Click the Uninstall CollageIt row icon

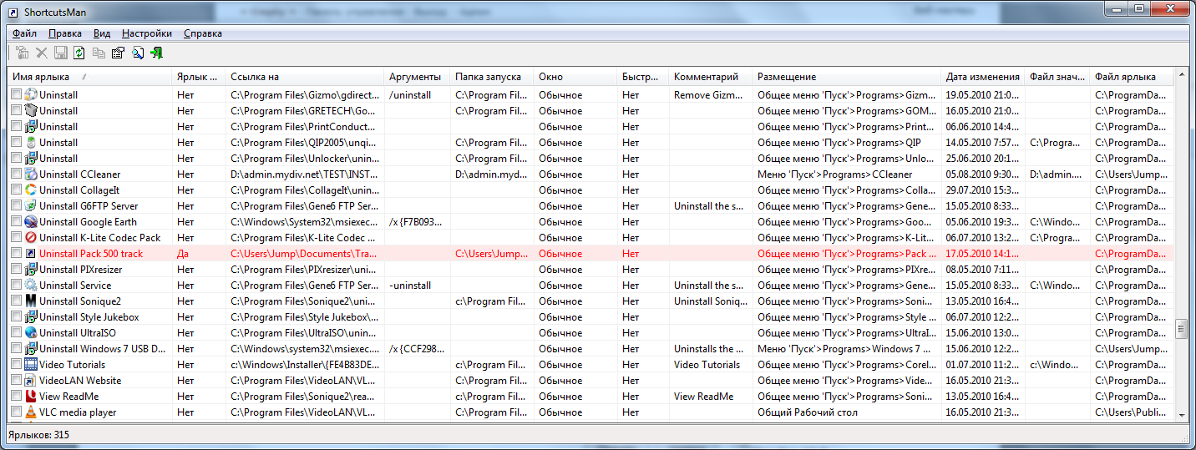(x=31, y=190)
